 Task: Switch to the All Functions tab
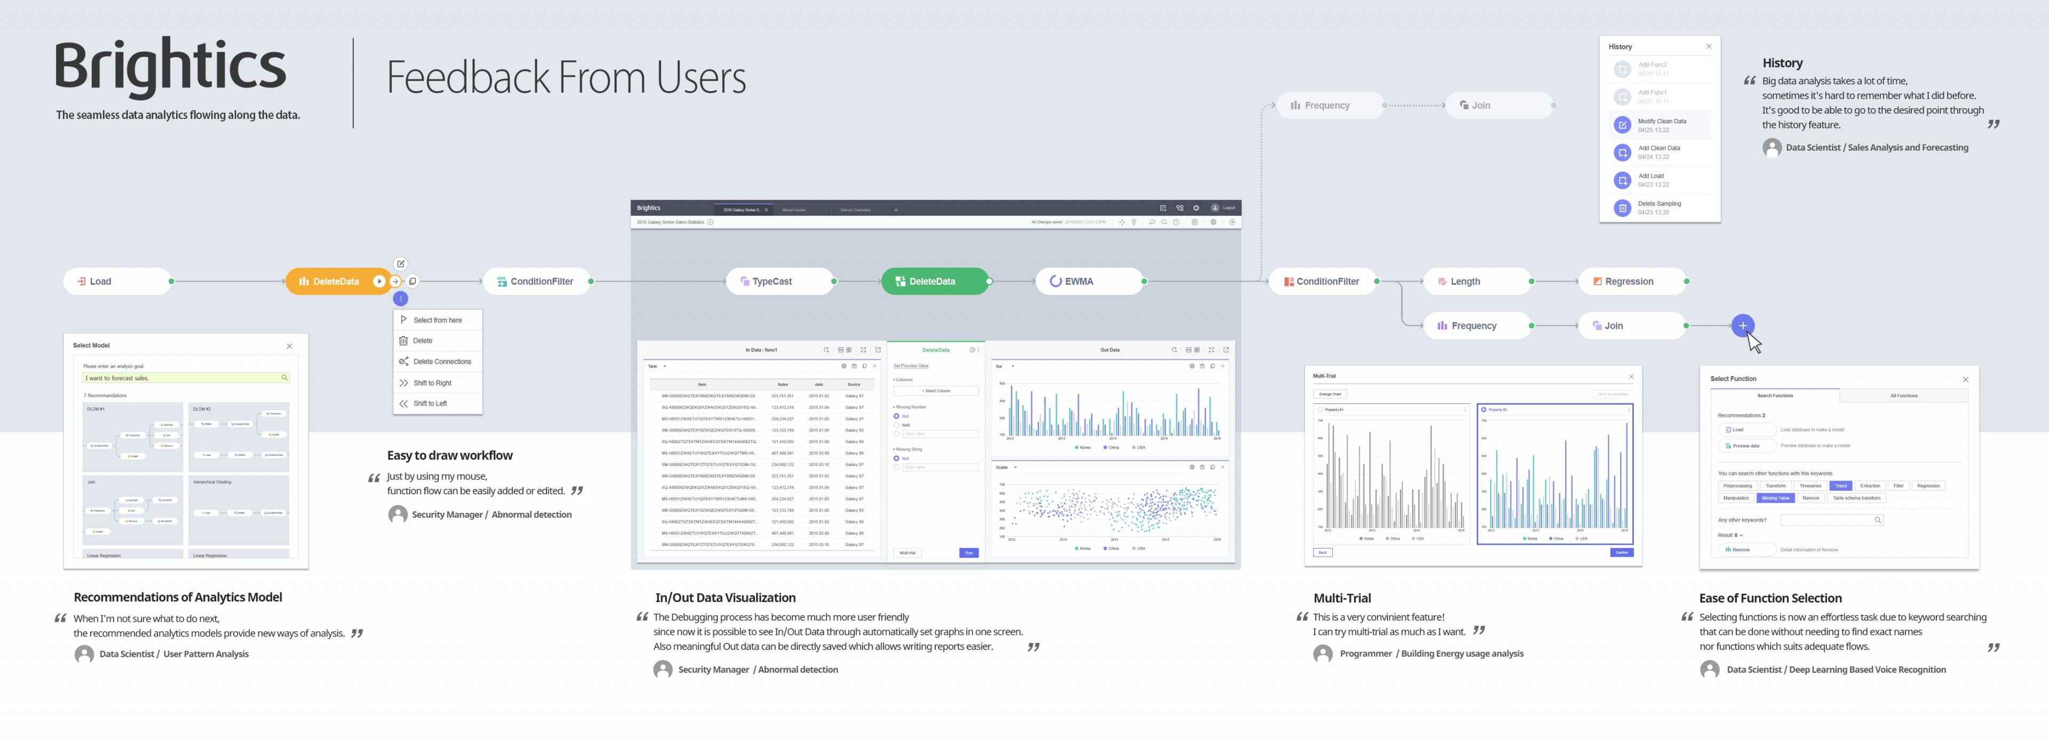pyautogui.click(x=1903, y=395)
